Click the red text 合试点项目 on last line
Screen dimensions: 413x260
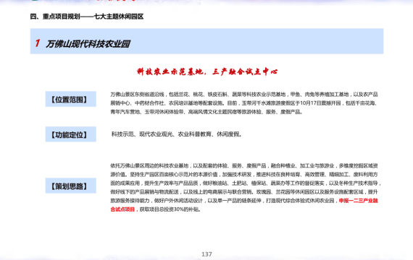pos(122,209)
